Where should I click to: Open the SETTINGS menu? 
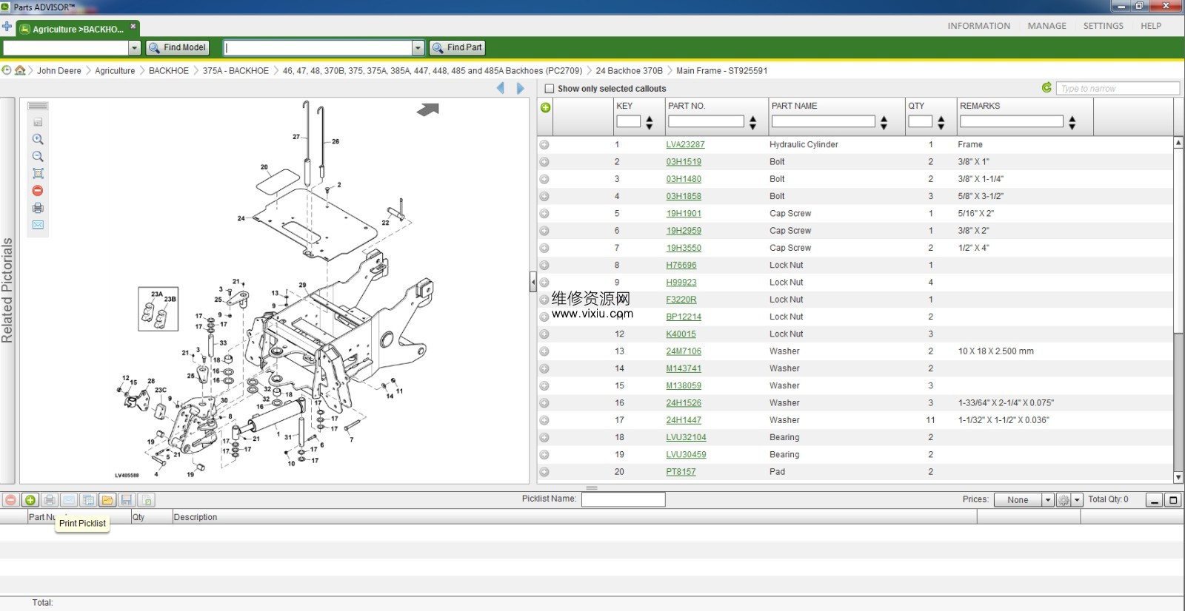point(1103,26)
